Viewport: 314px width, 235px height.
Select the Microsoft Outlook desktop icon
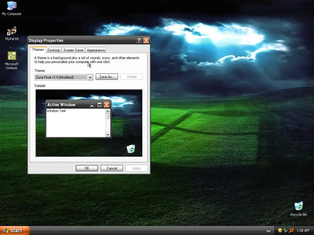pyautogui.click(x=12, y=60)
